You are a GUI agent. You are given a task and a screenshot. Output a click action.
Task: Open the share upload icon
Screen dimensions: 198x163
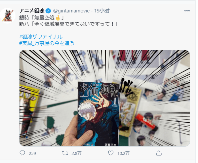tap(159, 153)
